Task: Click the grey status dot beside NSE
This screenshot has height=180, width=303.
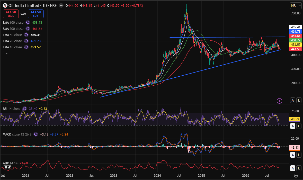Action: coord(61,5)
